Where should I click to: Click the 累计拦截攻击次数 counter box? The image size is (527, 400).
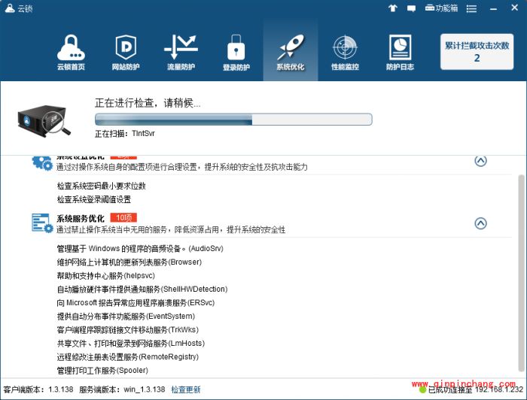click(x=477, y=52)
